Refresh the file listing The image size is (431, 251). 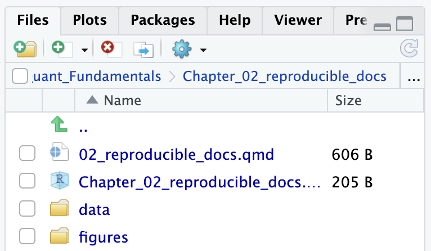409,48
